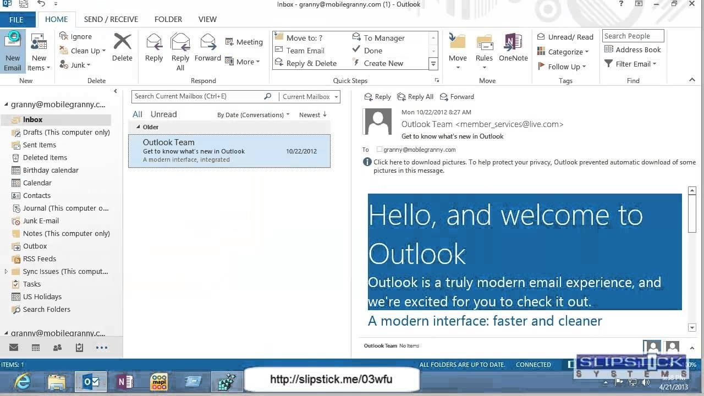Switch to People view in navigation bar
The image size is (704, 396).
(x=57, y=347)
